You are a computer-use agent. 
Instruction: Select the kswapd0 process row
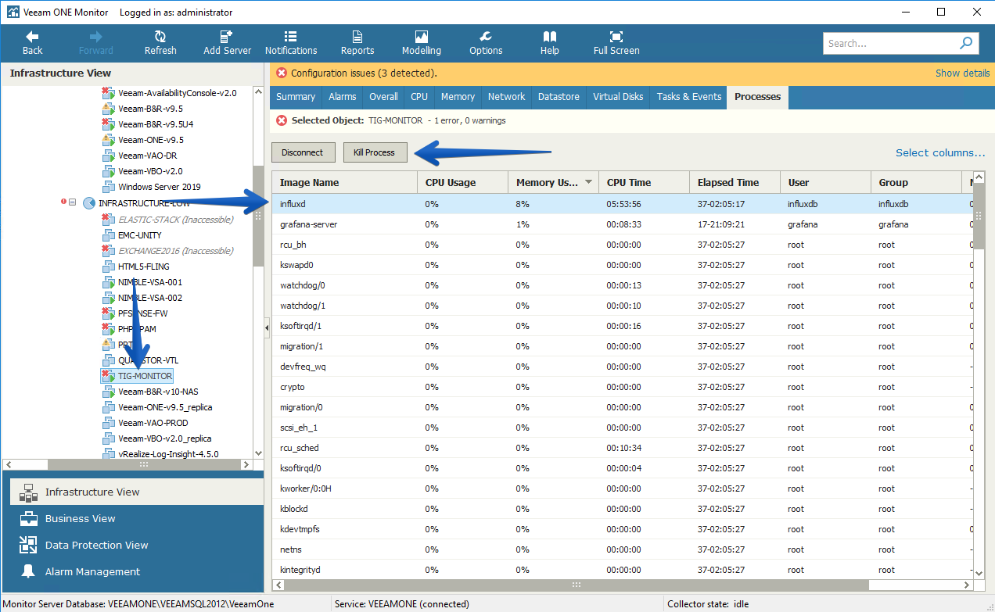coord(622,265)
